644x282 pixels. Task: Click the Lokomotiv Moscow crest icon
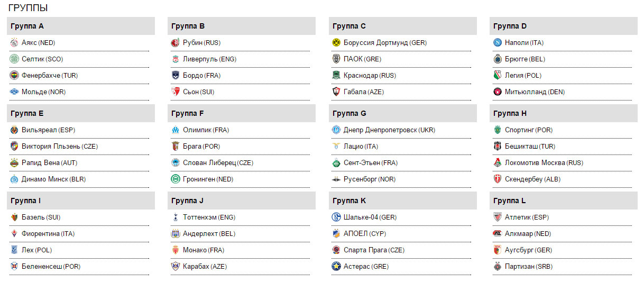498,163
